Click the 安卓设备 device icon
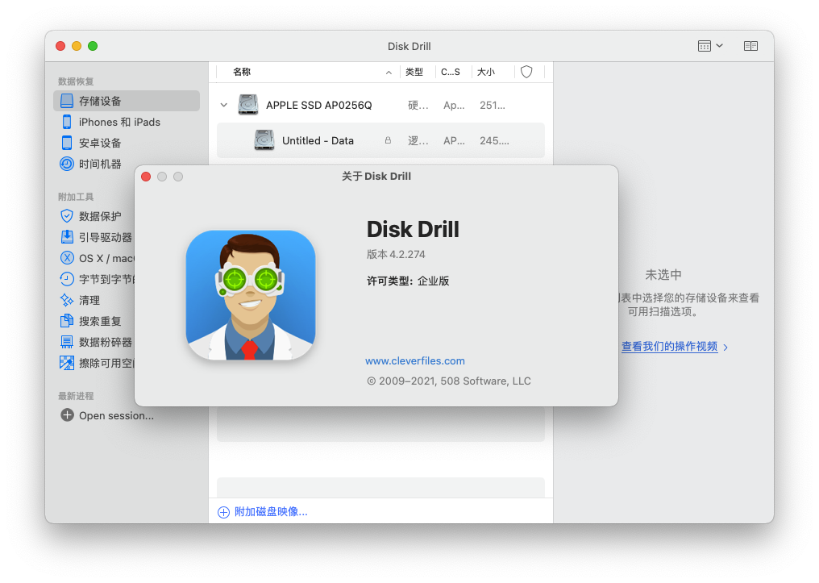Viewport: 819px width, 583px height. [x=67, y=143]
